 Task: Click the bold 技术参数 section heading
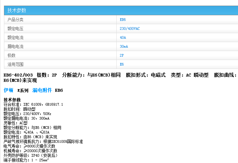point(12,100)
